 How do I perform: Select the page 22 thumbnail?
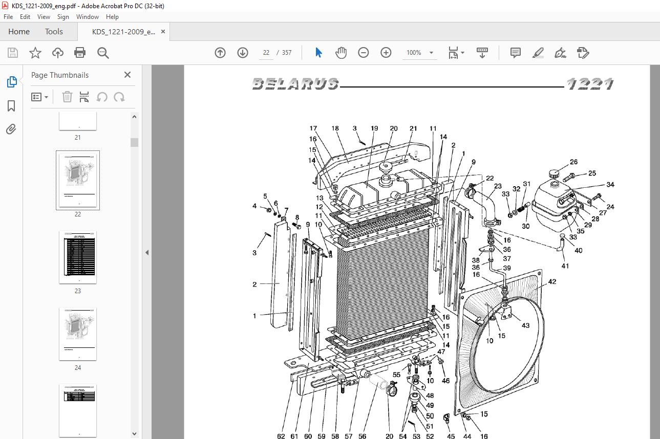point(78,181)
